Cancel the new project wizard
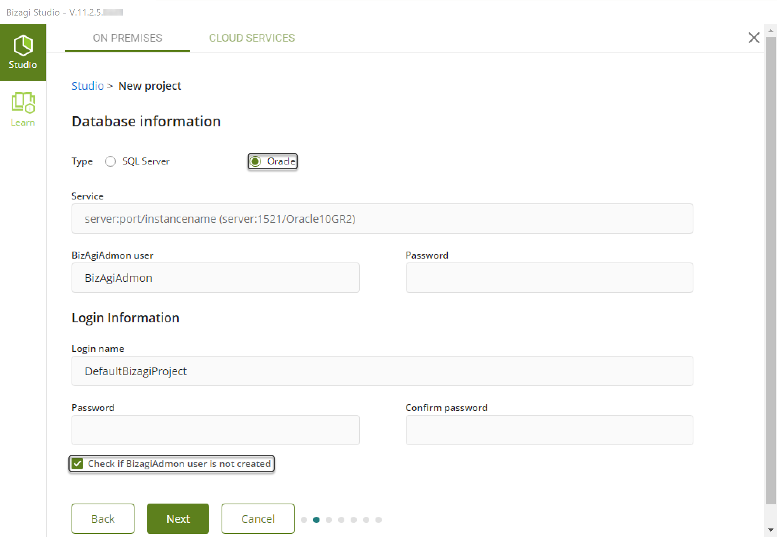 point(258,519)
